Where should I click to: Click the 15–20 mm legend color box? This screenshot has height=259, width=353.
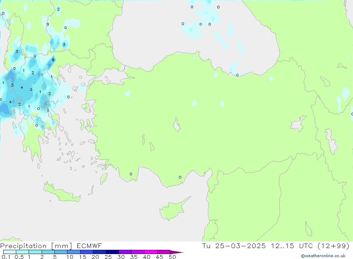click(x=87, y=252)
